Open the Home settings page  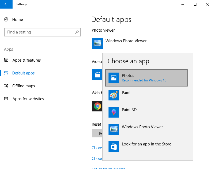[x=18, y=20]
